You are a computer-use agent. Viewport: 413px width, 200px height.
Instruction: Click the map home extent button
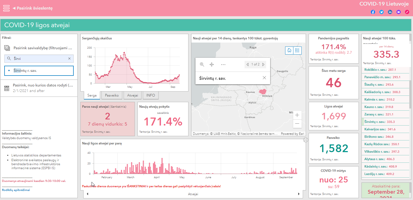tap(289, 51)
